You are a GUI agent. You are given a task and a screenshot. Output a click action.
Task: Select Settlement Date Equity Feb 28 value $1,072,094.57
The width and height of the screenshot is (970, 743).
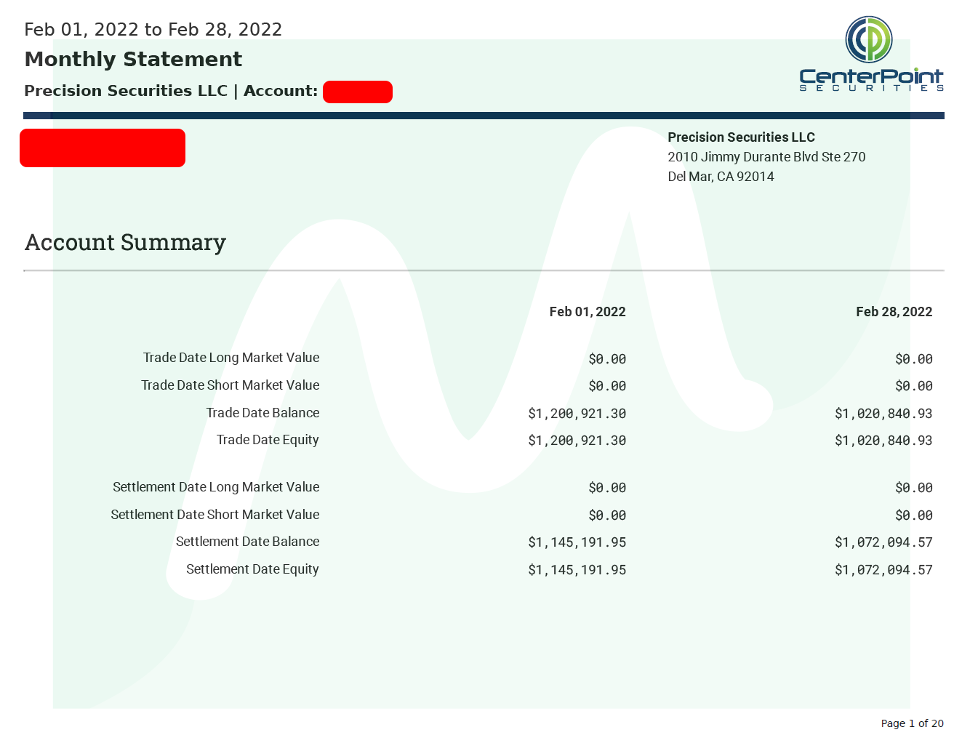click(x=883, y=570)
